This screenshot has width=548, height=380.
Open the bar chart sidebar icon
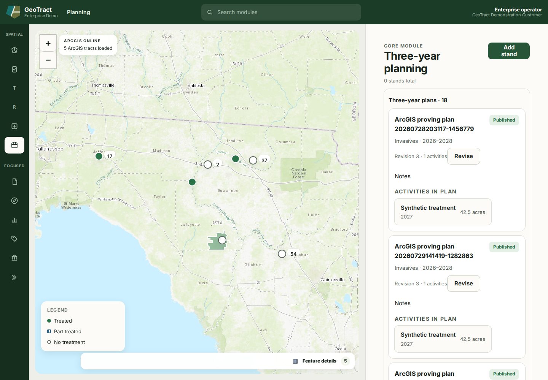[14, 220]
